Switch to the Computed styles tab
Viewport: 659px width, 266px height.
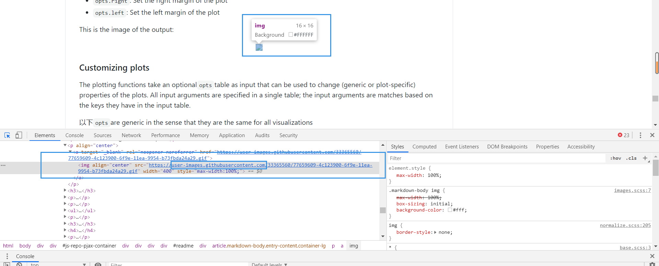coord(425,147)
